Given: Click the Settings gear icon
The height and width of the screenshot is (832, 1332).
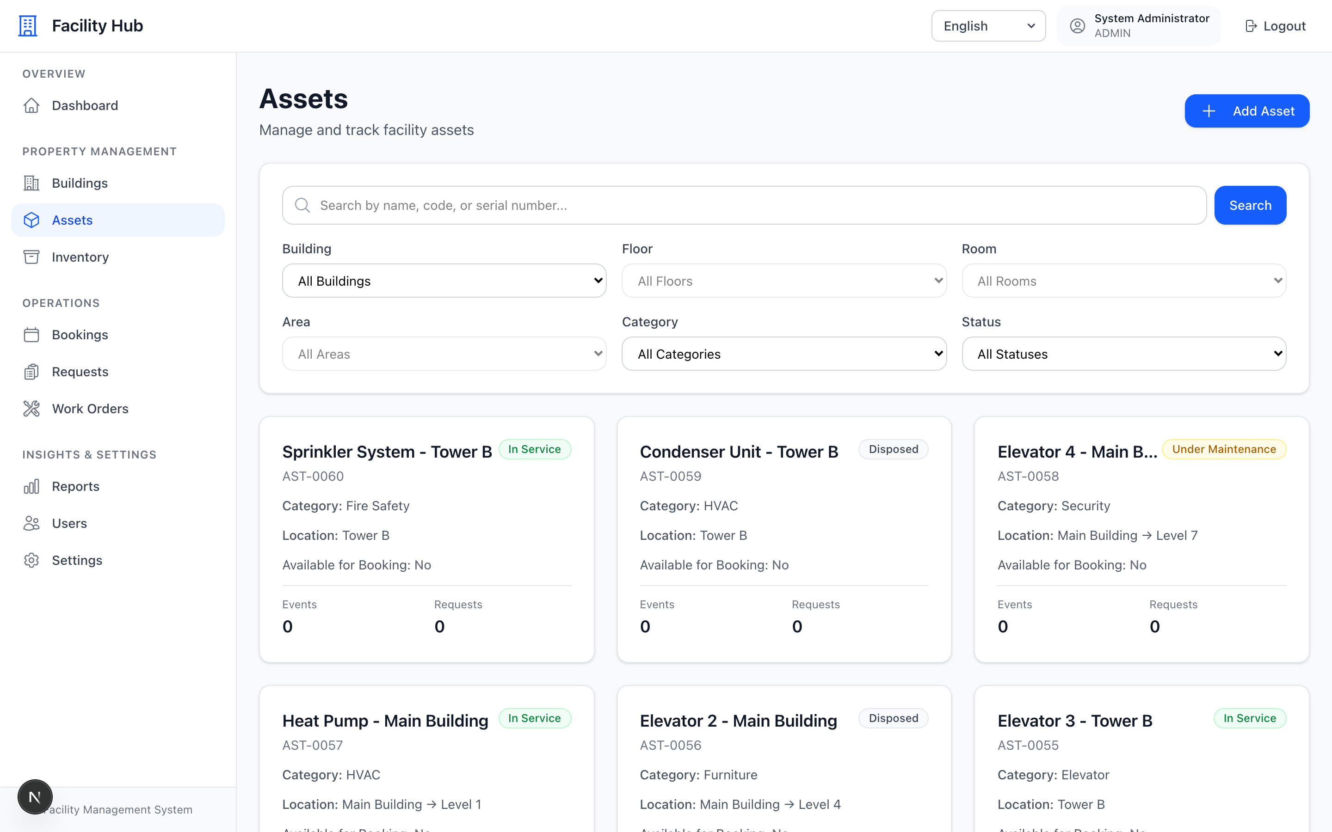Looking at the screenshot, I should [x=31, y=560].
